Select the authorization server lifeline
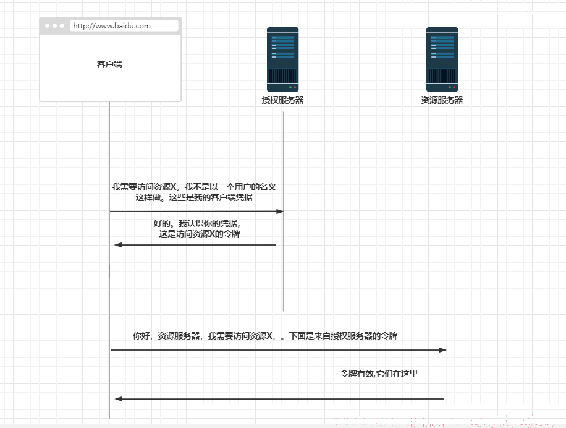566x428 pixels. [x=284, y=212]
